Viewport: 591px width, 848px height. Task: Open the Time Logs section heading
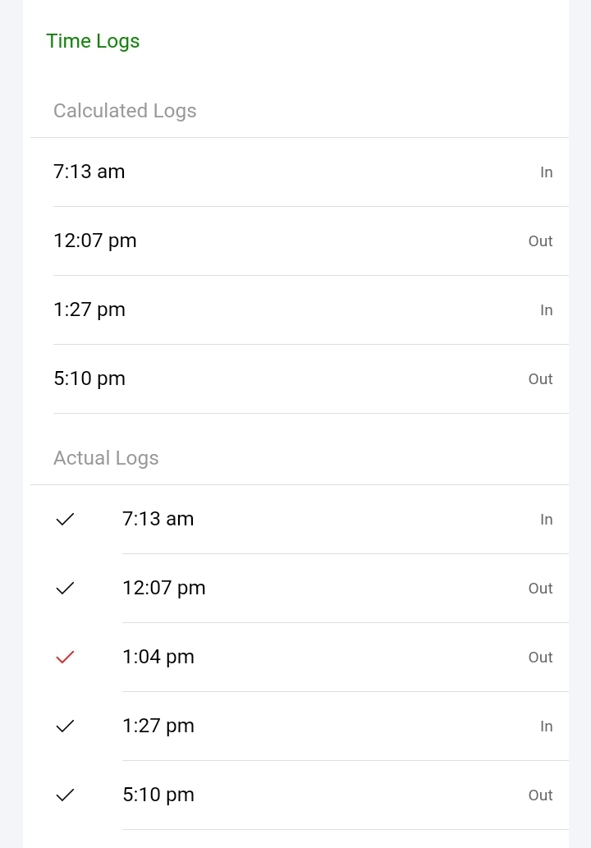tap(93, 41)
